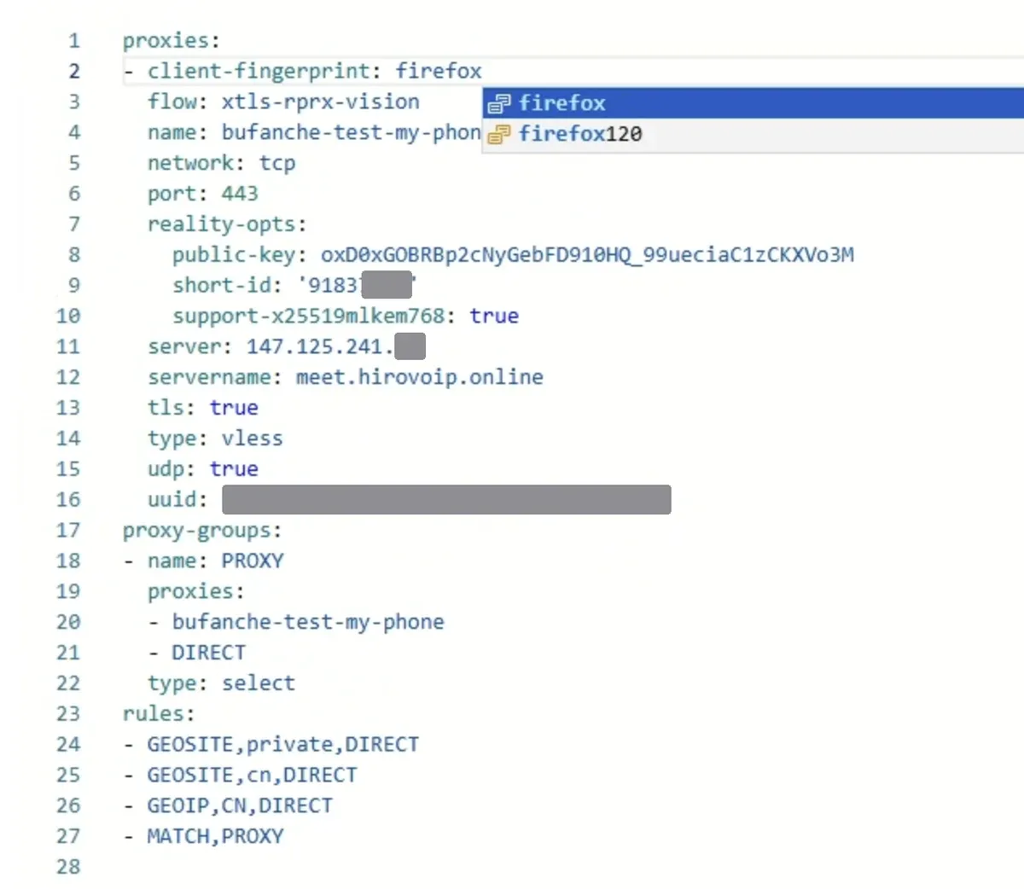Click the 'tls' true value
Screen dimensions: 1024x889
coord(234,408)
